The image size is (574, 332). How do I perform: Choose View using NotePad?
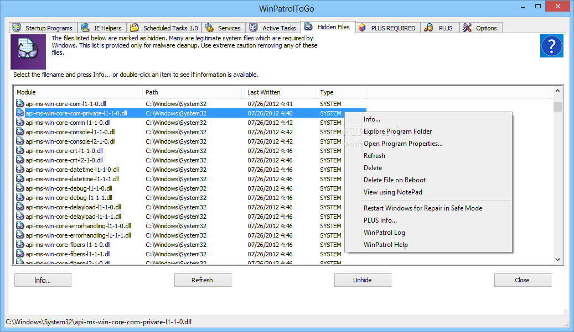tap(428, 192)
